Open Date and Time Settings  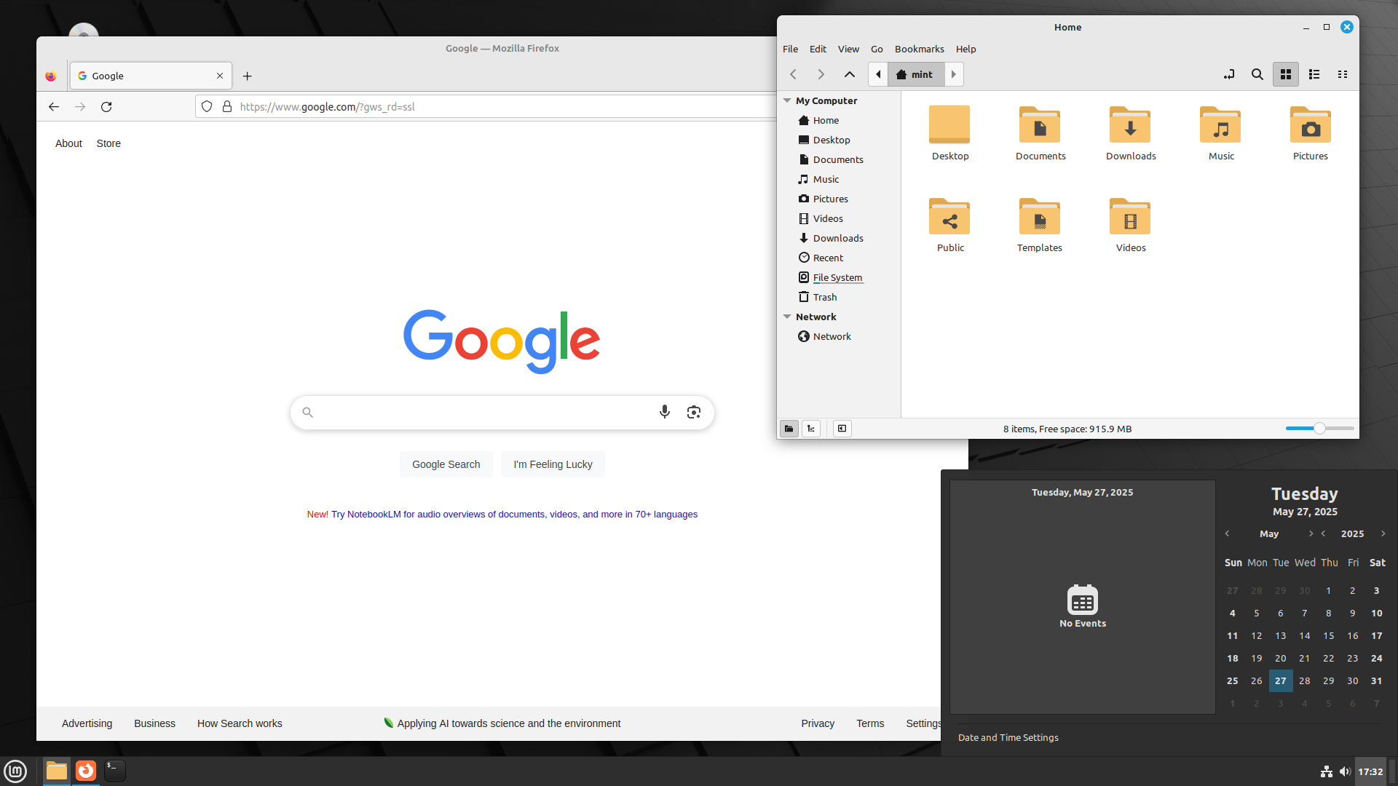1008,737
